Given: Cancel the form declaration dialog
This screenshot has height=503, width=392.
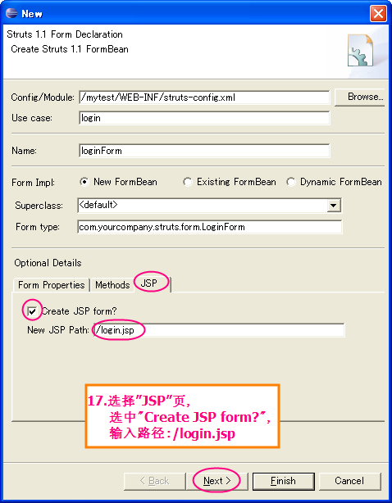Looking at the screenshot, I should (x=350, y=481).
